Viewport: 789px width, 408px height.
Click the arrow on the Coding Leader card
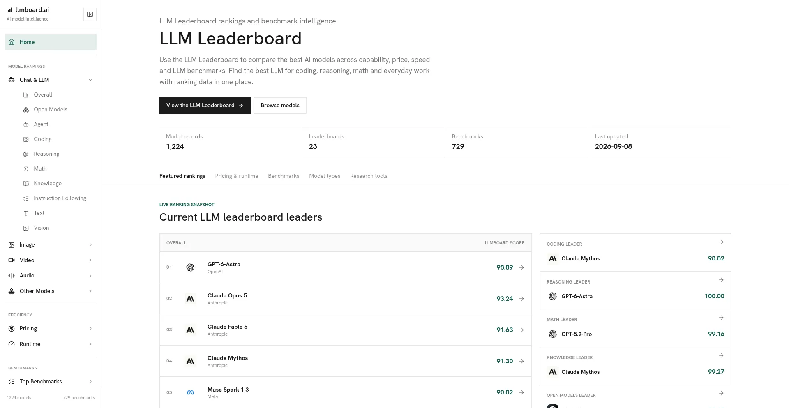click(721, 242)
